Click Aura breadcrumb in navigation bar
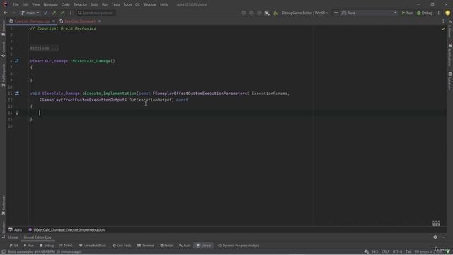This screenshot has width=453, height=255. [16, 229]
